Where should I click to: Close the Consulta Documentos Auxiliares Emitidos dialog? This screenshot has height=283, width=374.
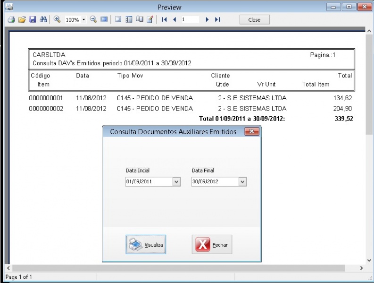(252, 131)
